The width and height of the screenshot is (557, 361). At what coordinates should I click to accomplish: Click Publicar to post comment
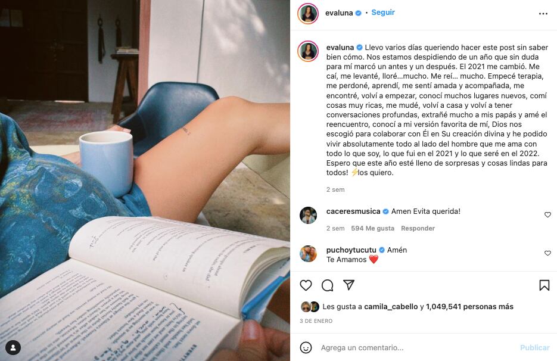[x=534, y=348]
